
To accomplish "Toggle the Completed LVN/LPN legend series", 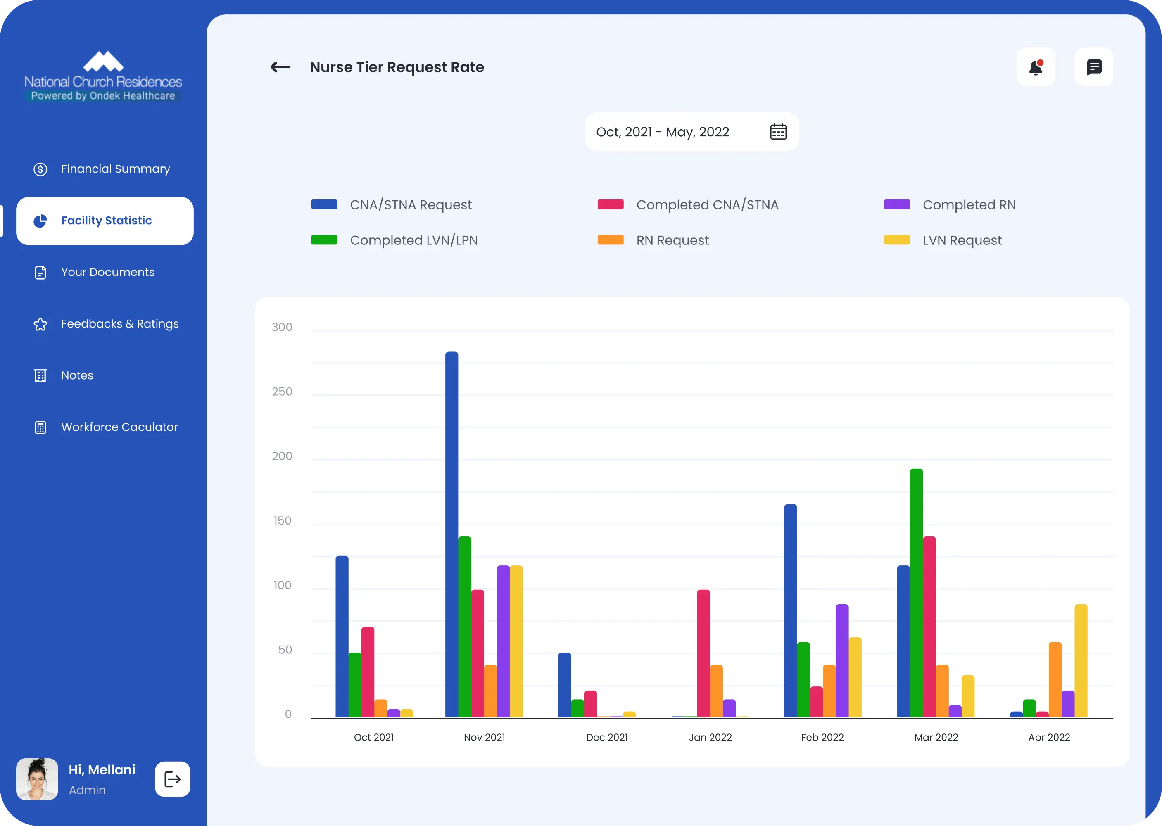I will pyautogui.click(x=394, y=240).
